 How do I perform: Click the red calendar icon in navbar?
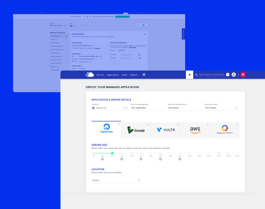pyautogui.click(x=243, y=75)
